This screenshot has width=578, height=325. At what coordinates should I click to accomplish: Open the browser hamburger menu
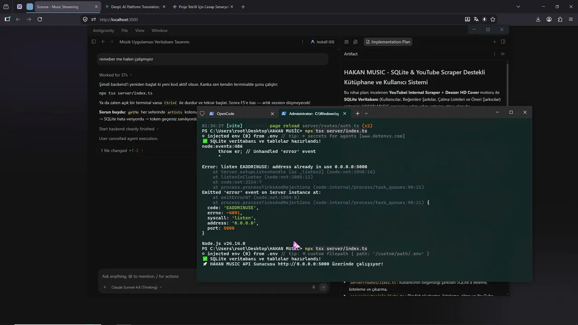(x=571, y=19)
